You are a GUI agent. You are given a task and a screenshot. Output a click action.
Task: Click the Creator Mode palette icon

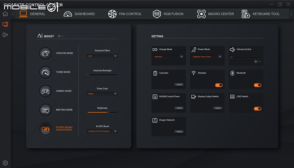(45, 54)
